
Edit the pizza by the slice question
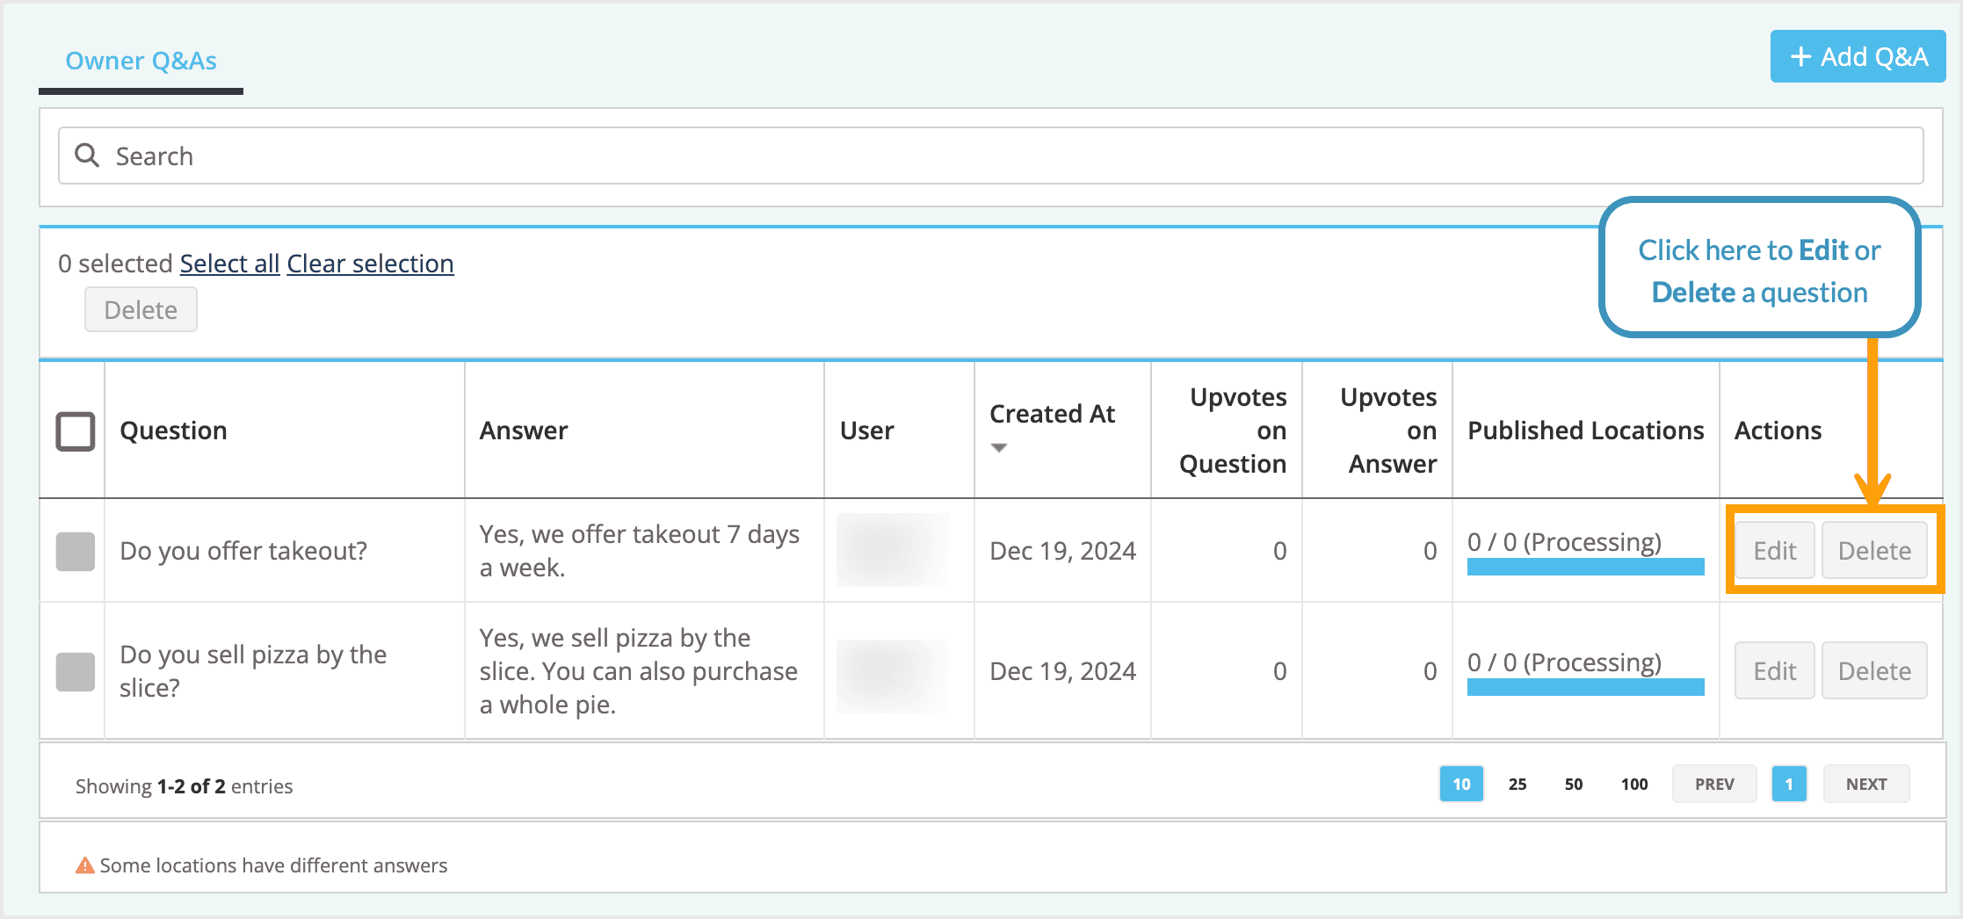pos(1774,670)
